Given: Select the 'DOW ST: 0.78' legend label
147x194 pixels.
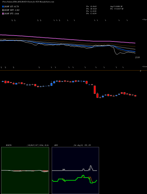Looking at the screenshot, I should point(11,6).
